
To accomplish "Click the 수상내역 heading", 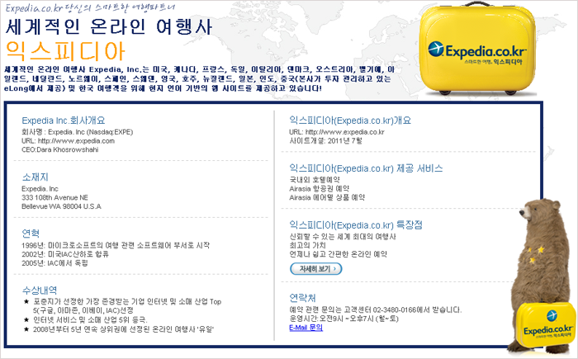I will 40,290.
